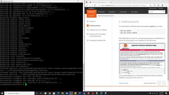Open Word from the taskbar
Viewport: 169px width, 95px height.
click(x=80, y=93)
